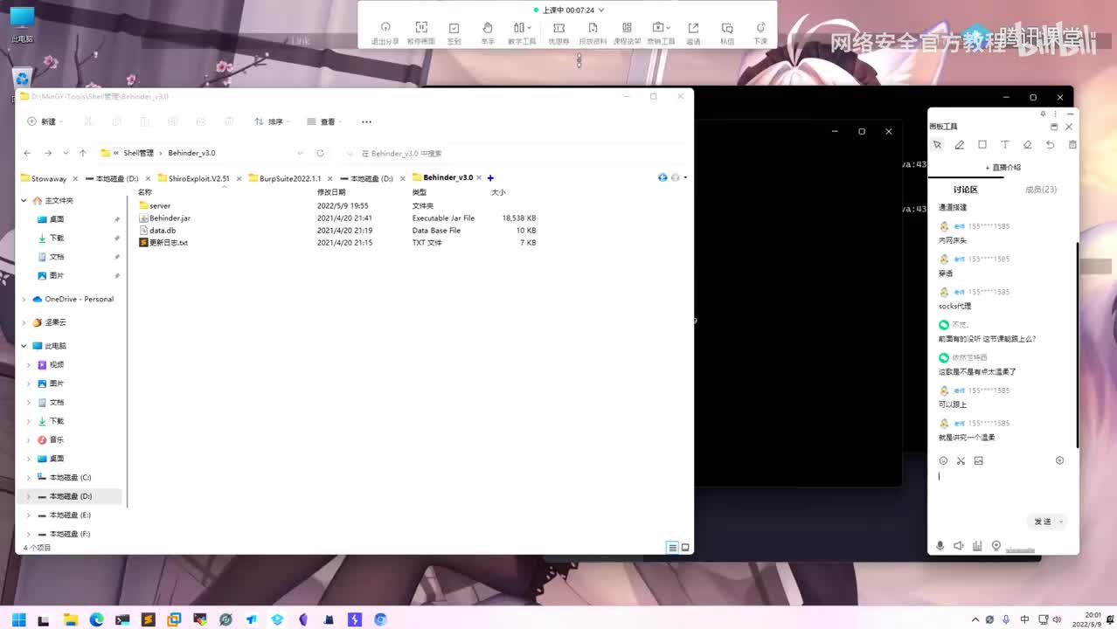Select the pointer tool in drawing board
The image size is (1117, 629).
[937, 145]
